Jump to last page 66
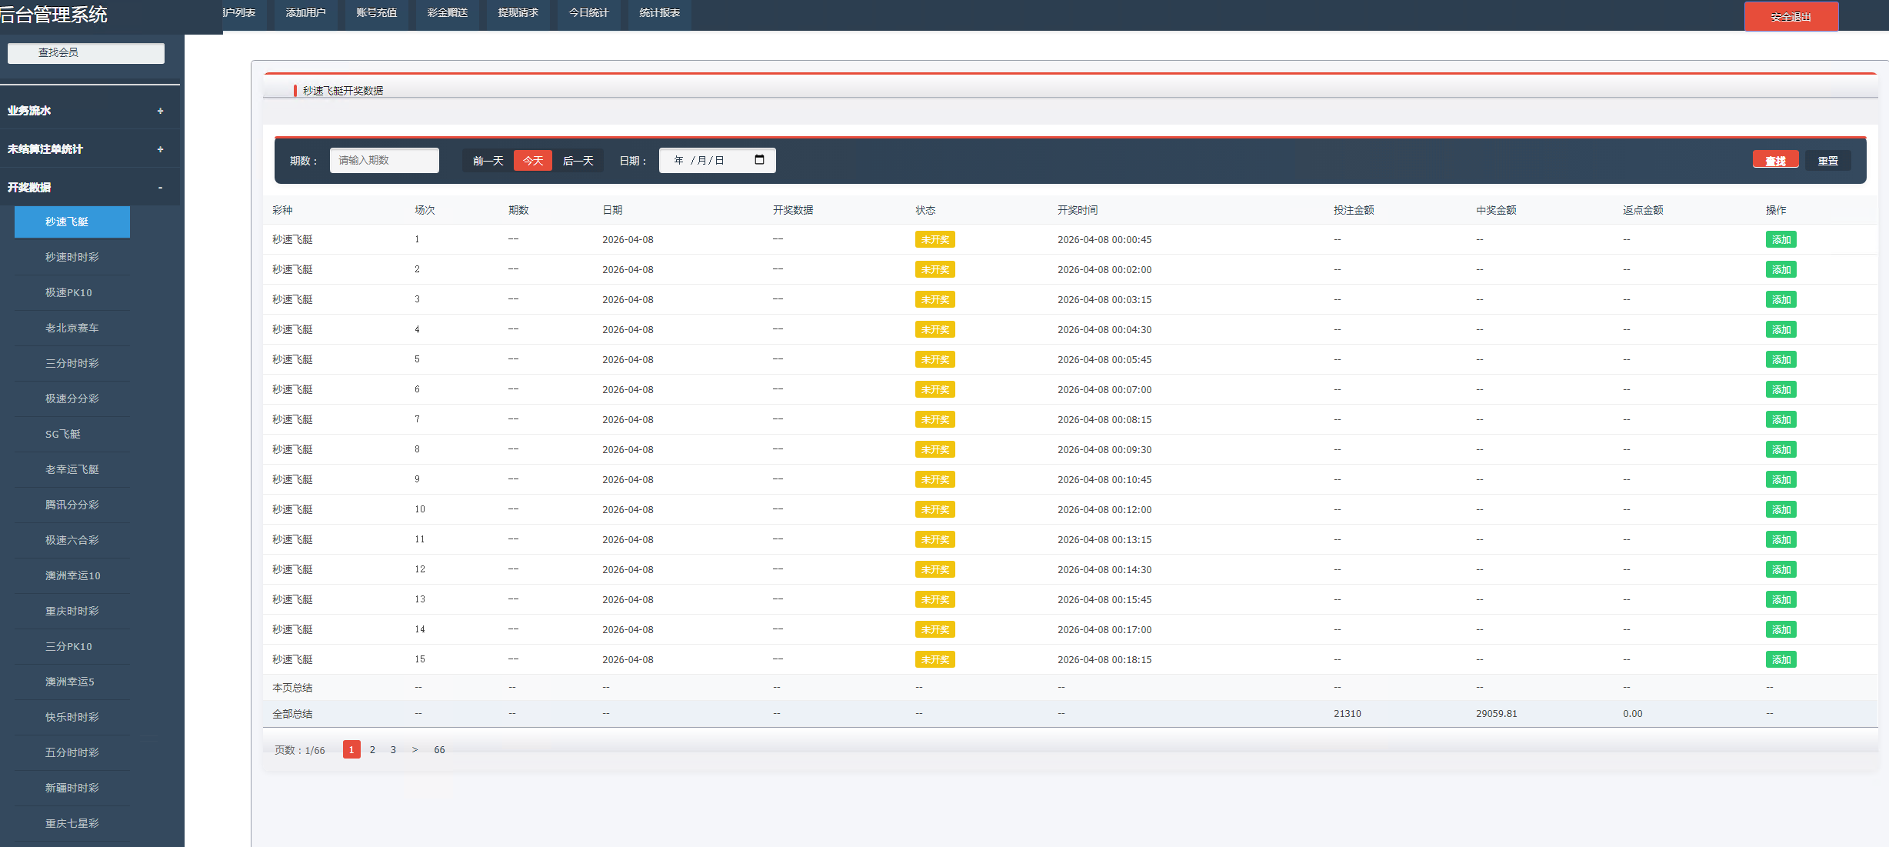 tap(439, 749)
